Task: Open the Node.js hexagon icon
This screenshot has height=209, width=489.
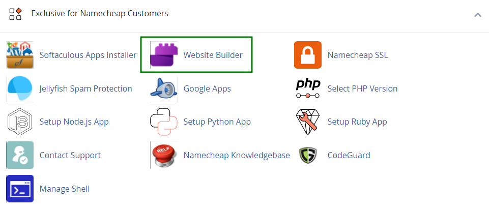Action: coord(20,122)
